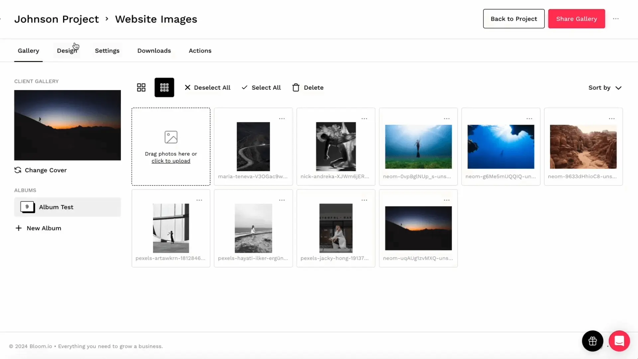
Task: Click the Change Cover refresh icon
Action: [x=18, y=170]
